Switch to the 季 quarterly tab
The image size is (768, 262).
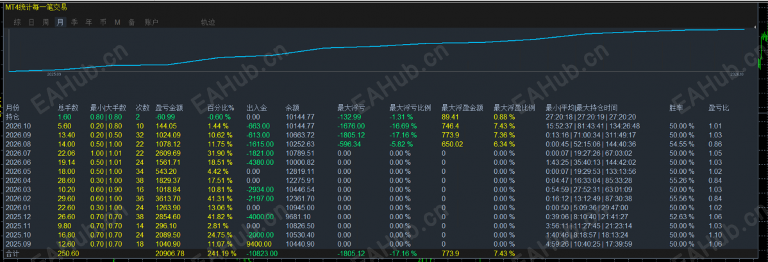pos(74,22)
